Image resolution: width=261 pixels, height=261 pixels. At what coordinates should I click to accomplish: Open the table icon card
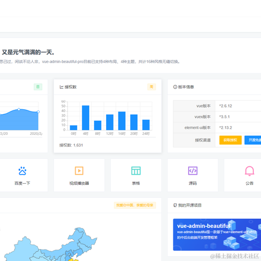point(136,171)
